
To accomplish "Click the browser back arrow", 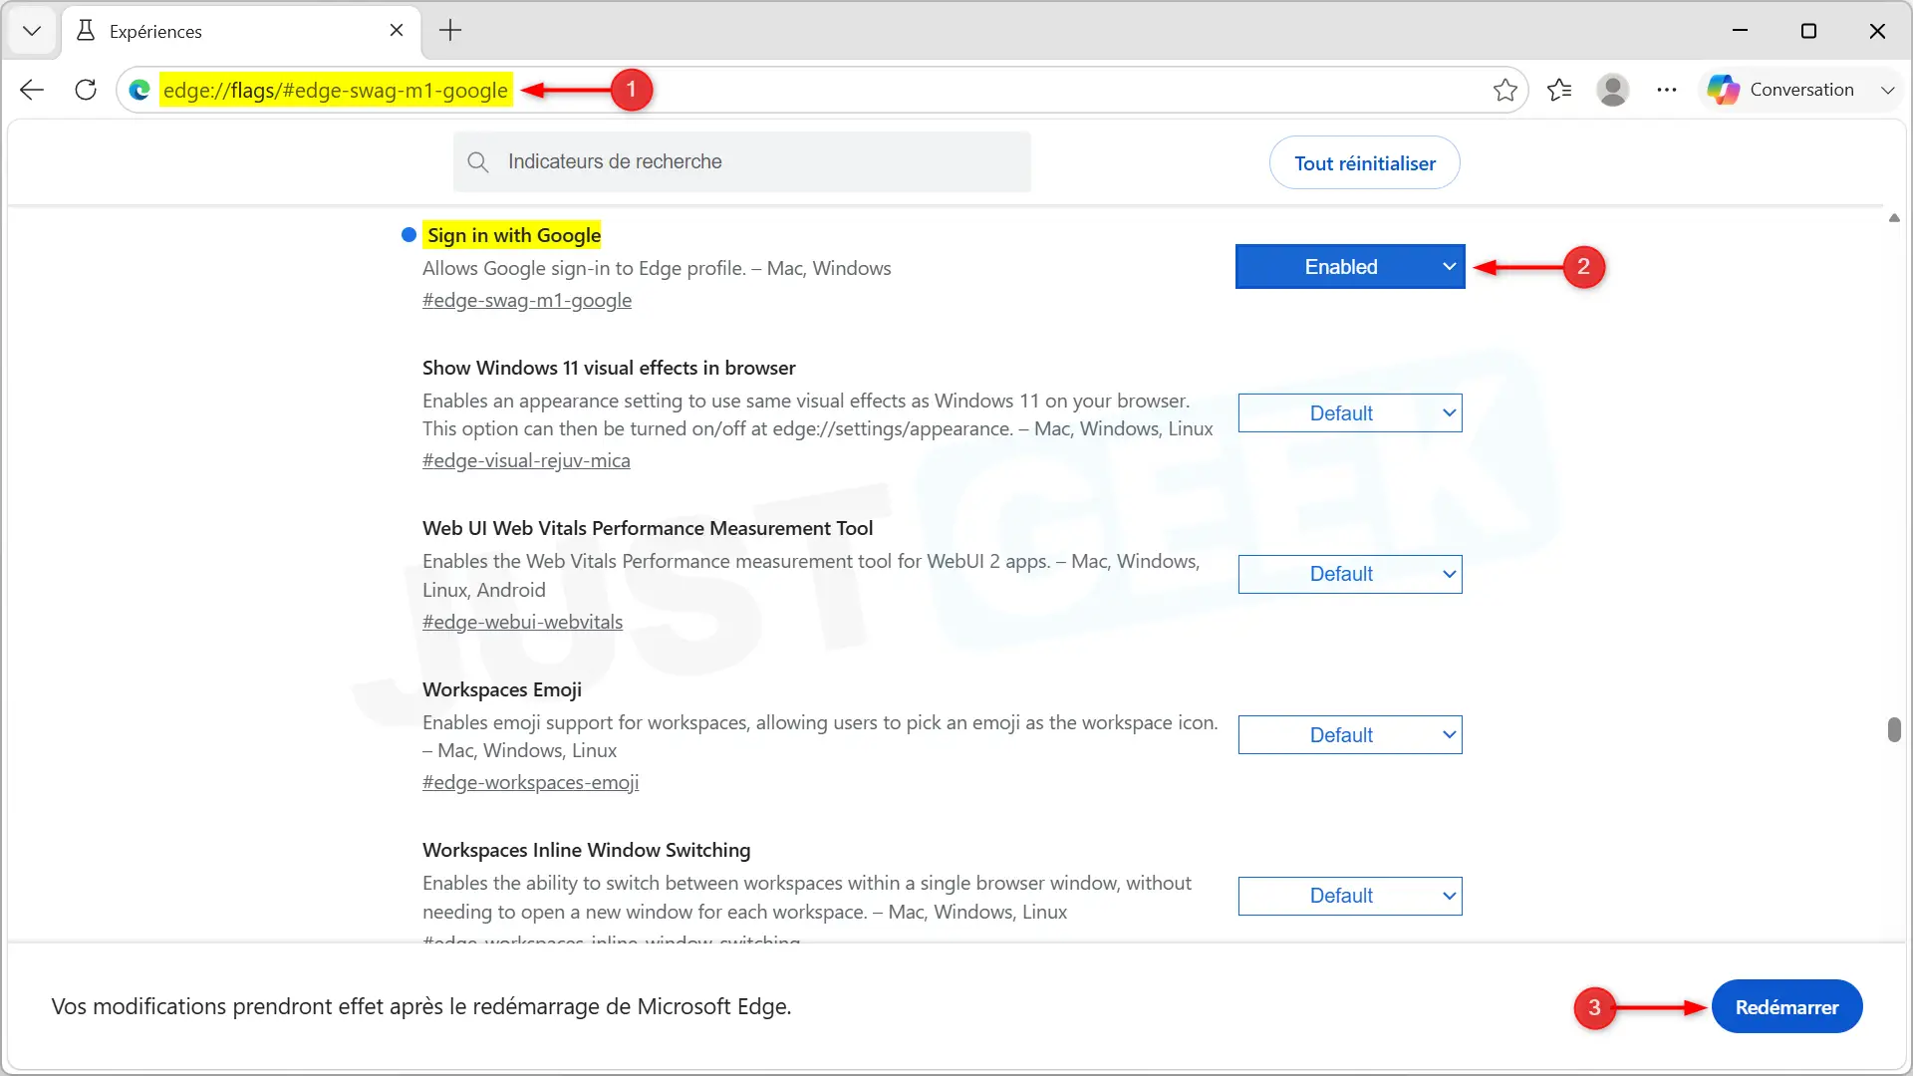I will (32, 90).
